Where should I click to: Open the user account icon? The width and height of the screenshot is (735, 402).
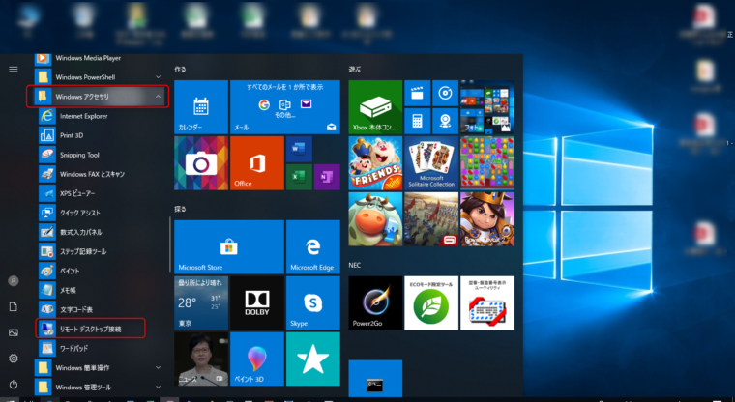coord(14,281)
